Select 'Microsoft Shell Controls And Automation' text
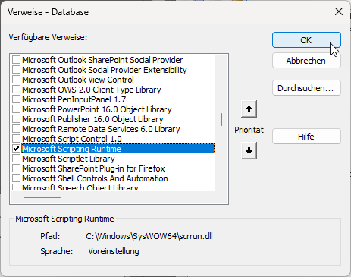The height and width of the screenshot is (277, 351). point(95,178)
